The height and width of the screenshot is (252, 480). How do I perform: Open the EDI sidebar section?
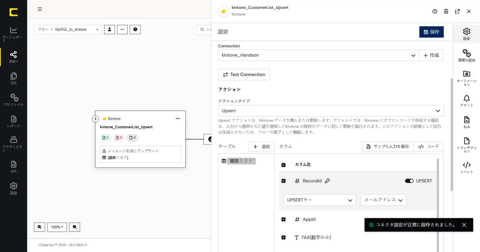pyautogui.click(x=13, y=78)
